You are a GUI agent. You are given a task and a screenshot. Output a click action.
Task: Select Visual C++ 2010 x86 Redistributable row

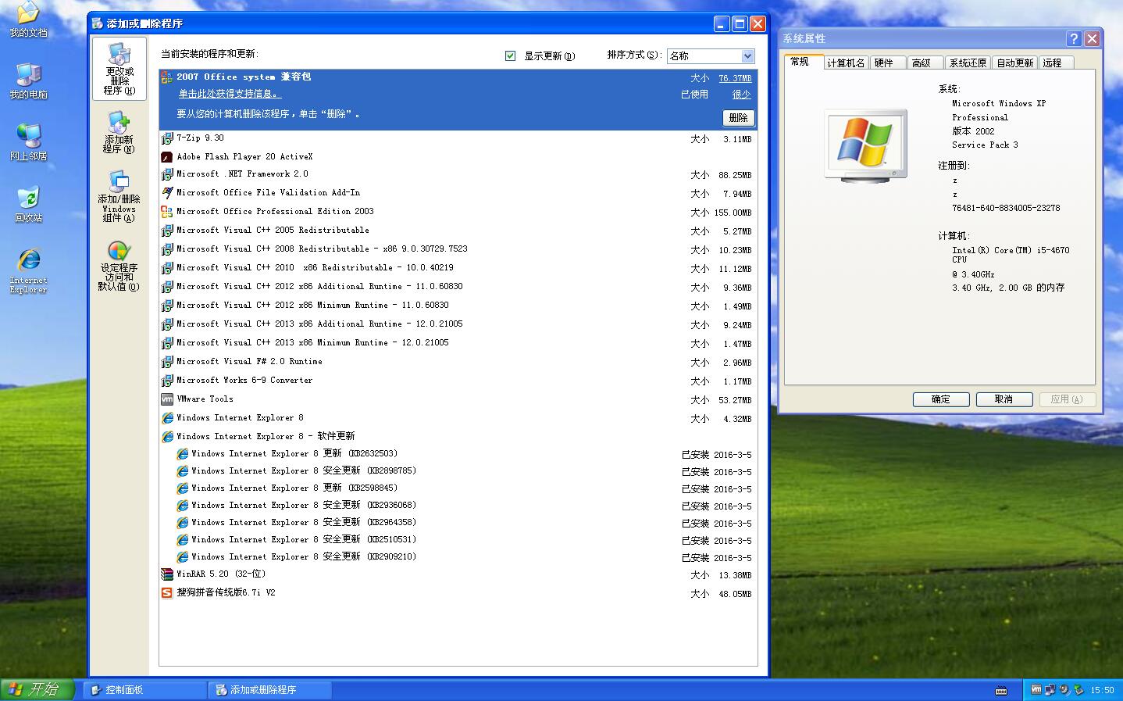coord(458,268)
